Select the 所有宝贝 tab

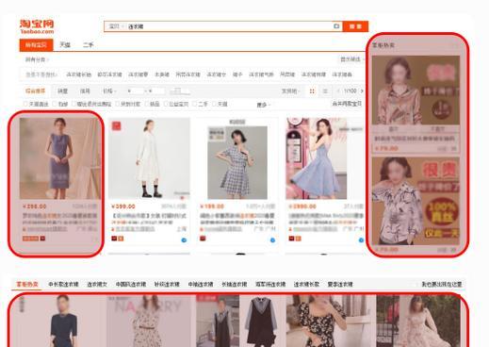(36, 45)
